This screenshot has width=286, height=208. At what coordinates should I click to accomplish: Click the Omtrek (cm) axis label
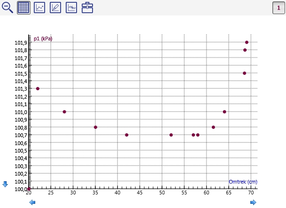tap(243, 182)
